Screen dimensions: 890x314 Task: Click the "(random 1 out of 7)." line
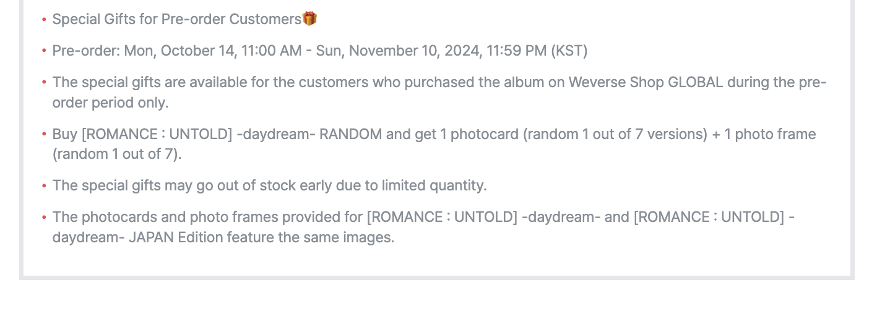(117, 155)
